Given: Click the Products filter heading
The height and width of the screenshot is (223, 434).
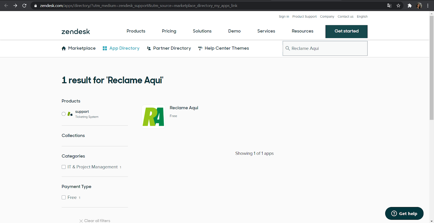Looking at the screenshot, I should pyautogui.click(x=71, y=101).
